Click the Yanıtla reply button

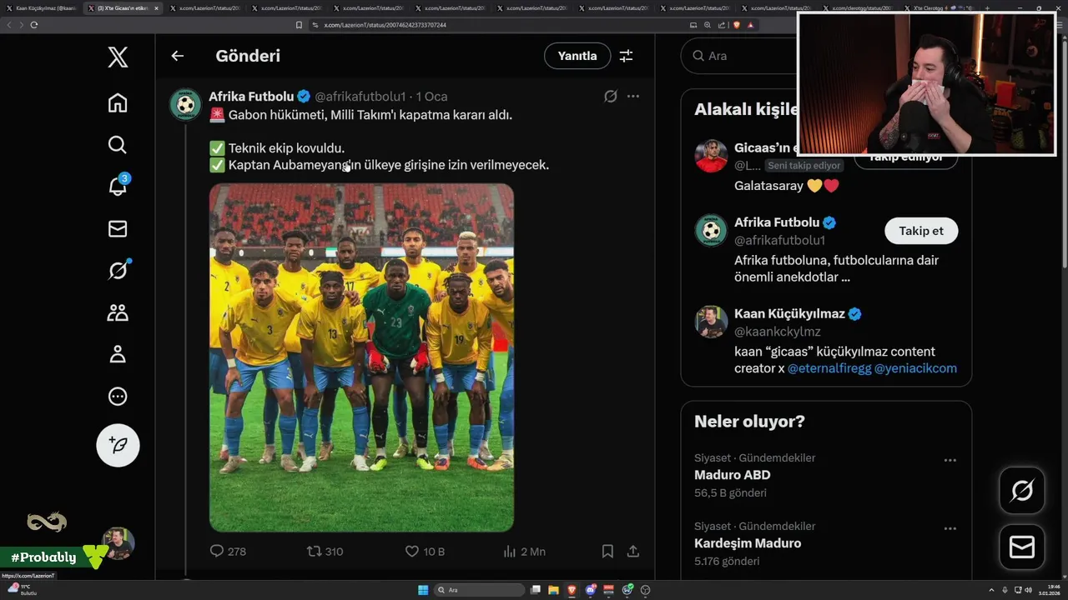point(577,56)
